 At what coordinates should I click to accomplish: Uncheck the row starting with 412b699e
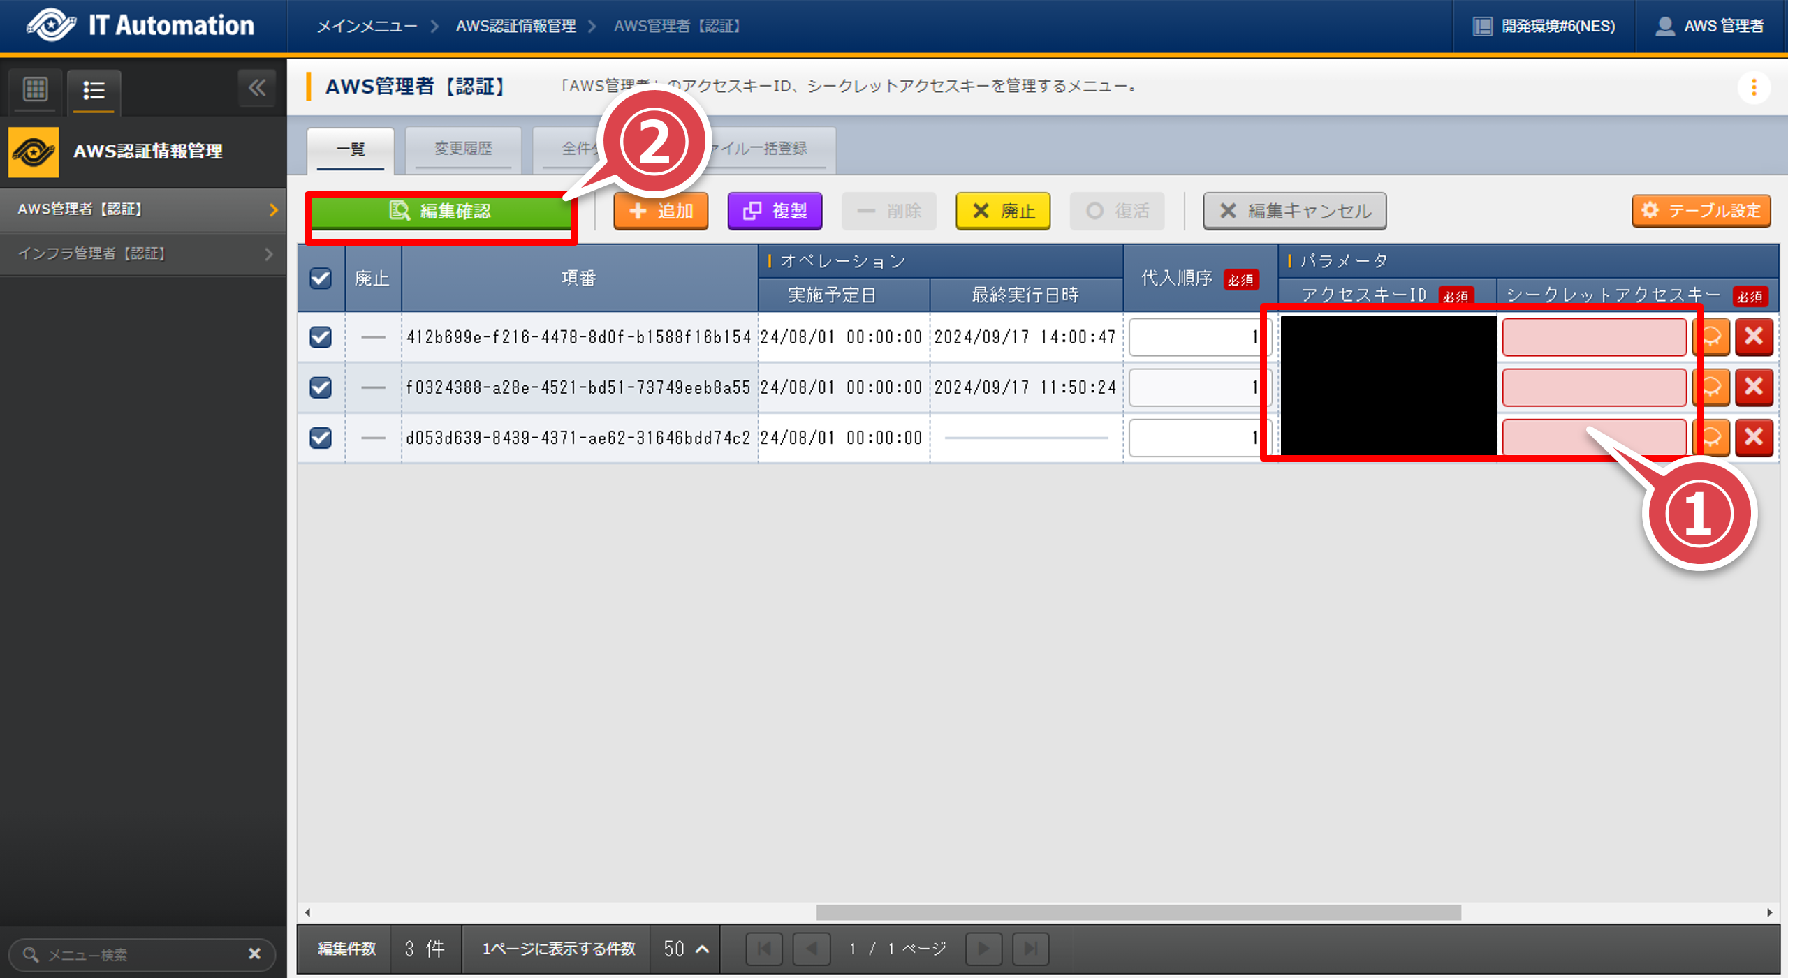321,337
